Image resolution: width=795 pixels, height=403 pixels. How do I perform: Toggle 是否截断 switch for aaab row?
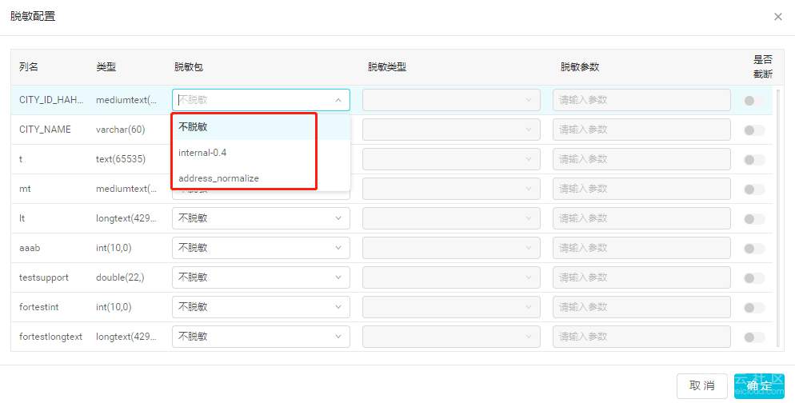point(754,249)
